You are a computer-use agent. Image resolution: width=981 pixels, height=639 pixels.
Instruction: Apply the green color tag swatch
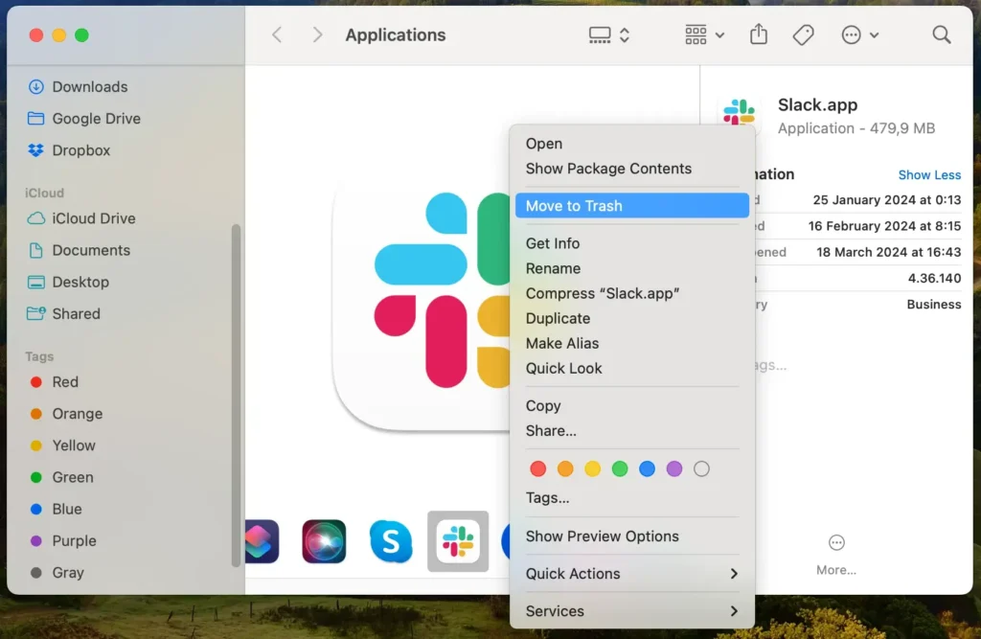[620, 469]
